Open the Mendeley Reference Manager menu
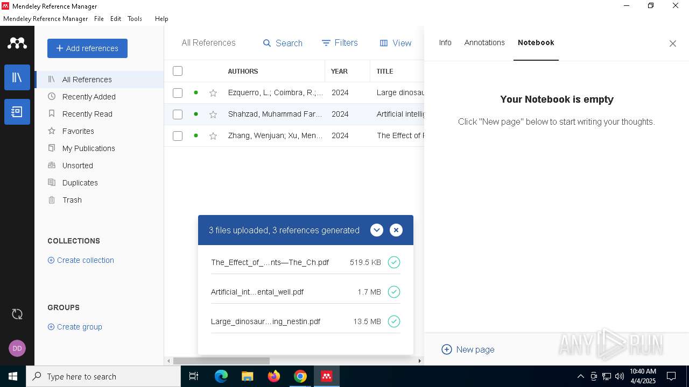 tap(46, 18)
